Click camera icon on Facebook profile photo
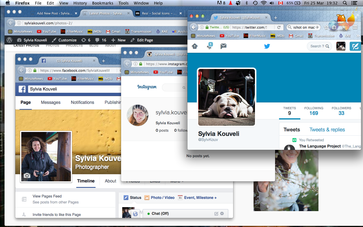Viewport: 363px width, 227px height. pos(27,176)
